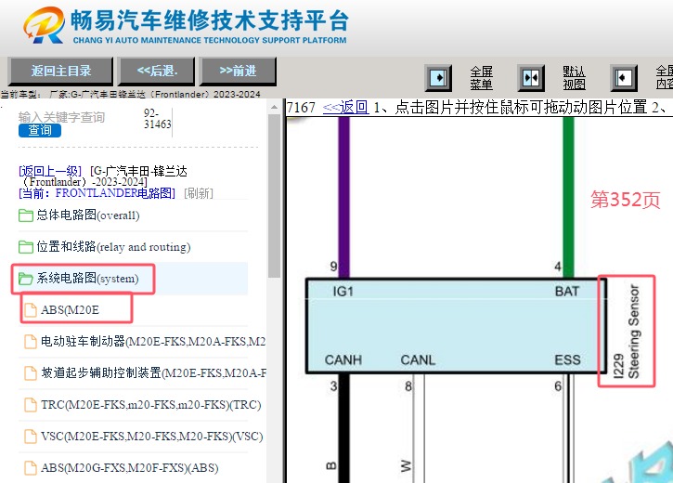Open the 电动驻车制动器 document
This screenshot has width=673, height=483.
pos(153,341)
